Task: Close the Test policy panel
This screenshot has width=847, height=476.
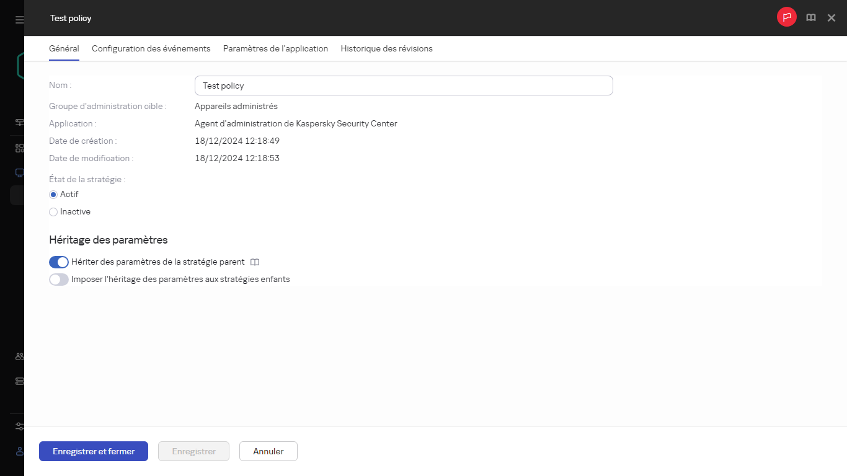Action: click(831, 18)
